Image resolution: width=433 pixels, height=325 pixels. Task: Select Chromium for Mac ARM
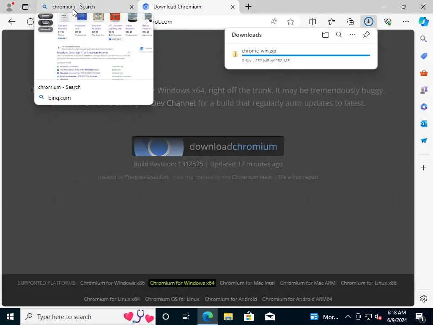(x=308, y=283)
